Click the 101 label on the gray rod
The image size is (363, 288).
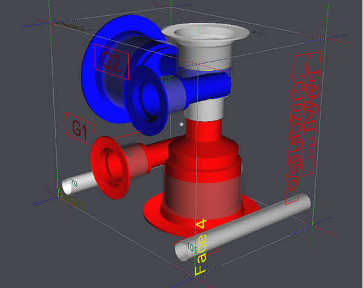(191, 247)
